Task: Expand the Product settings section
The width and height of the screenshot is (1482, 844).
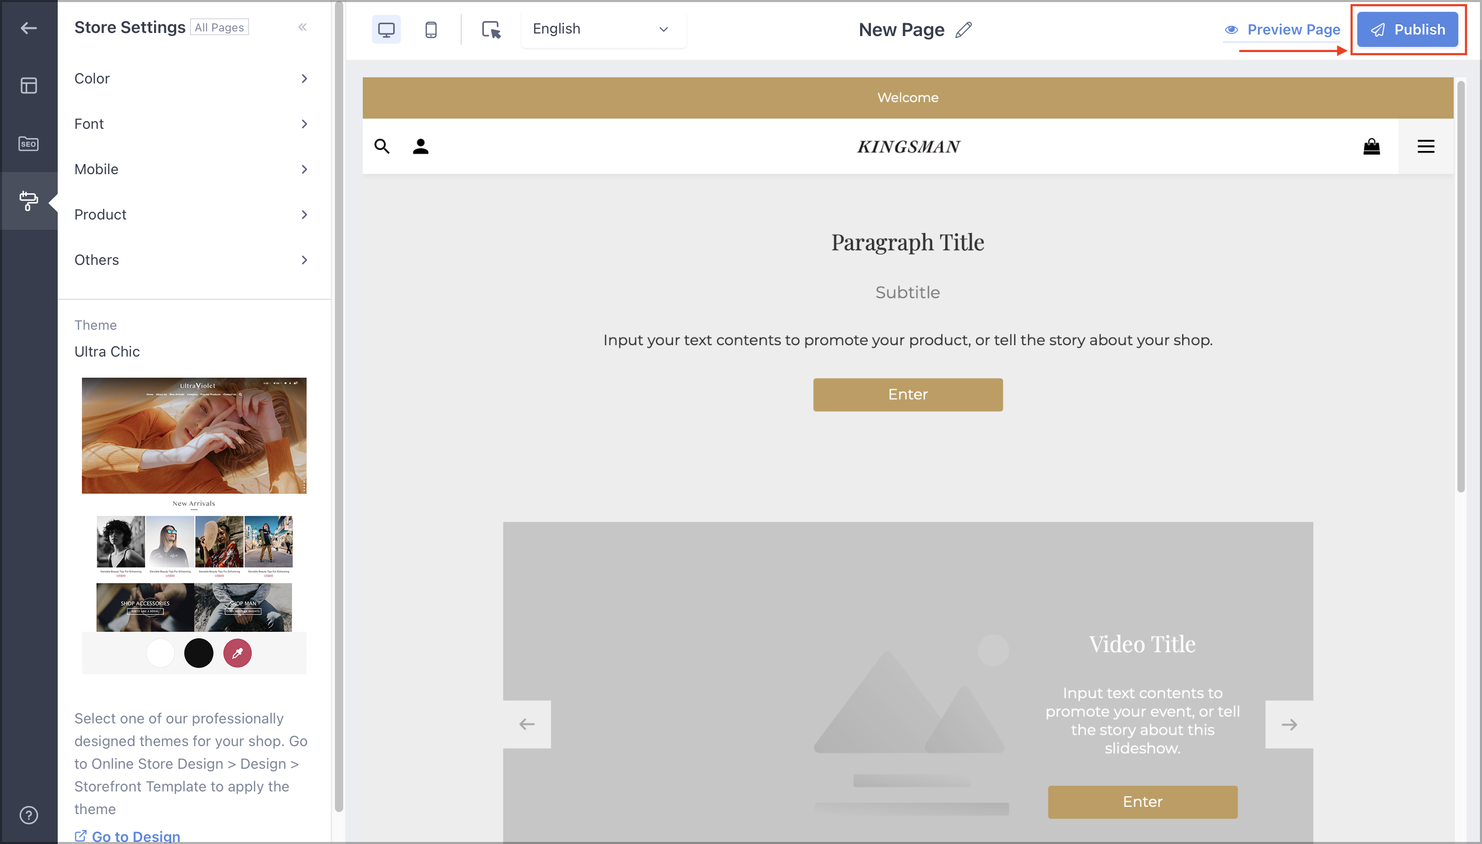Action: point(192,214)
